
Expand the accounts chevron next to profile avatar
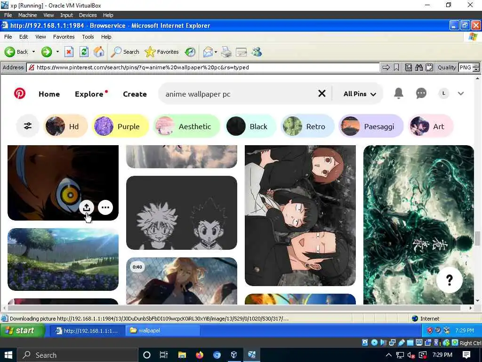[460, 94]
